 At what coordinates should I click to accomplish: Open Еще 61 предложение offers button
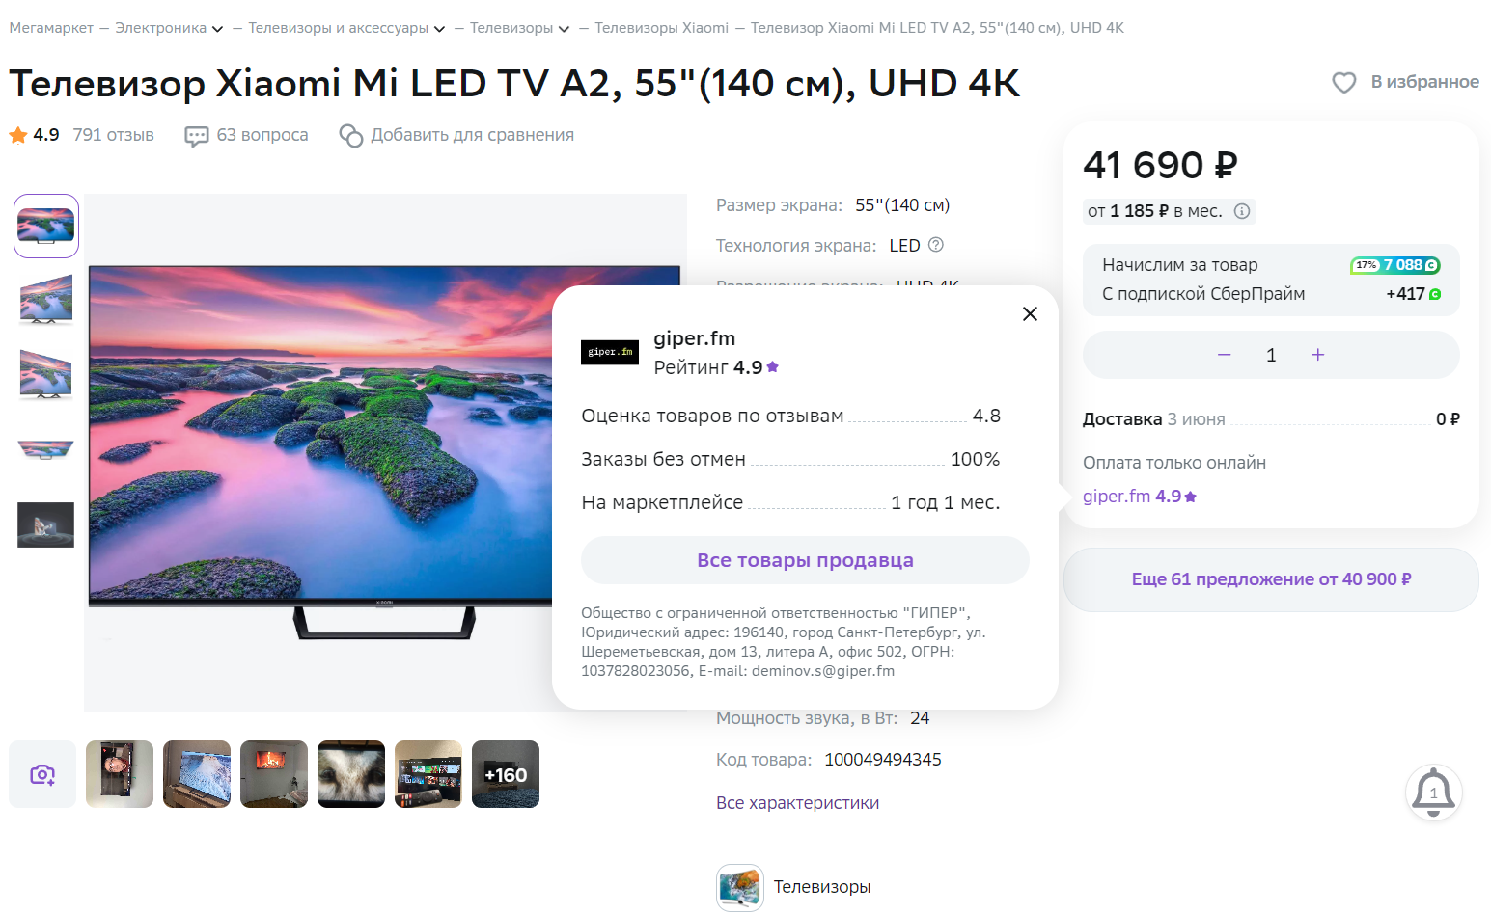click(1271, 579)
